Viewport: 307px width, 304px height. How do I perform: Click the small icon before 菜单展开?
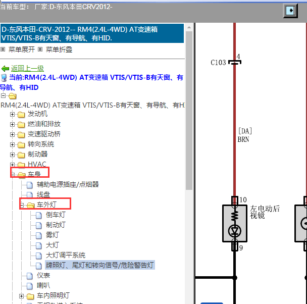(3, 49)
